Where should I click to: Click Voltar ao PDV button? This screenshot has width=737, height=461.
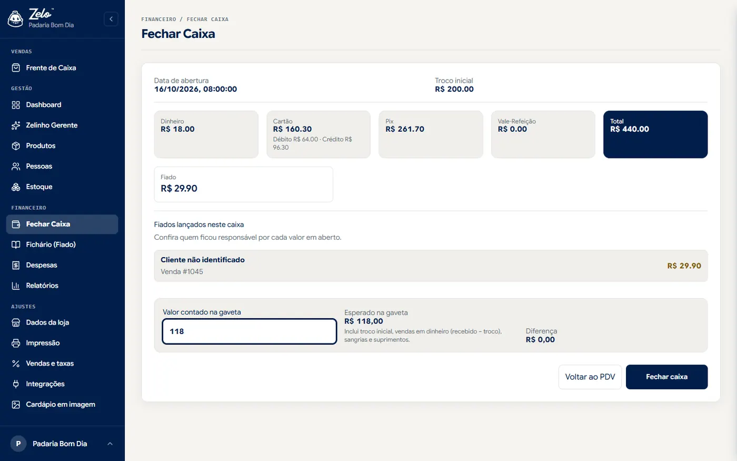(x=590, y=377)
